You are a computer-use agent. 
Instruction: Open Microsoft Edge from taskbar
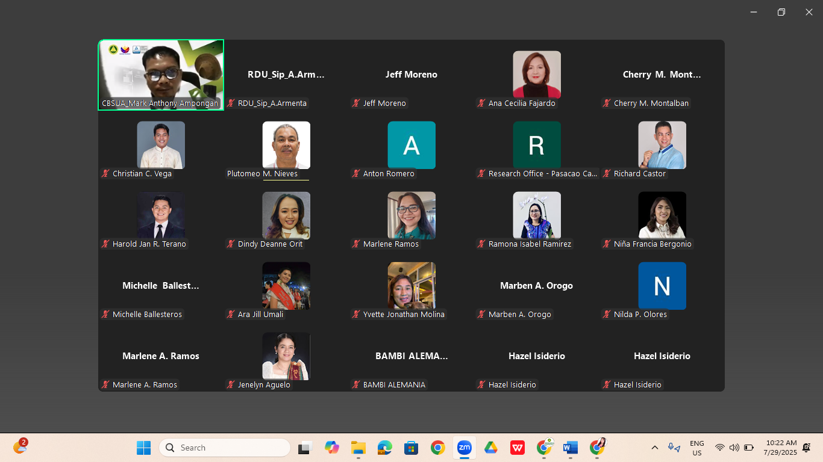coord(384,448)
